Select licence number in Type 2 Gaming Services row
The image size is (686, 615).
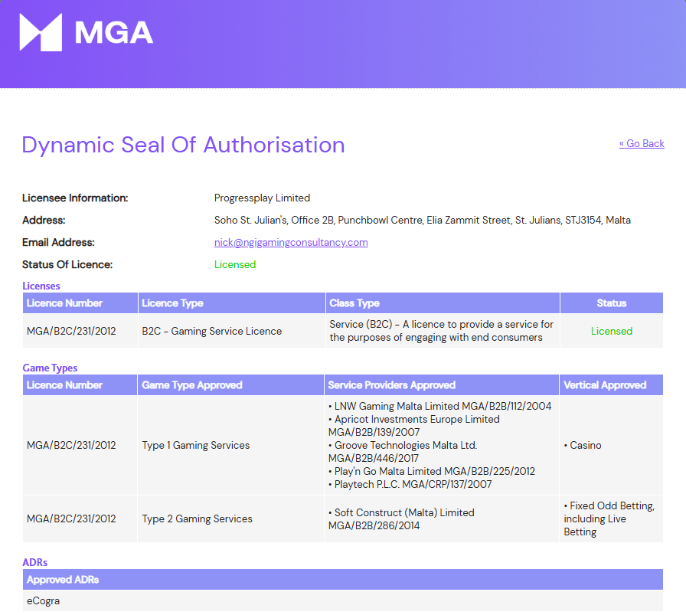[x=71, y=518]
